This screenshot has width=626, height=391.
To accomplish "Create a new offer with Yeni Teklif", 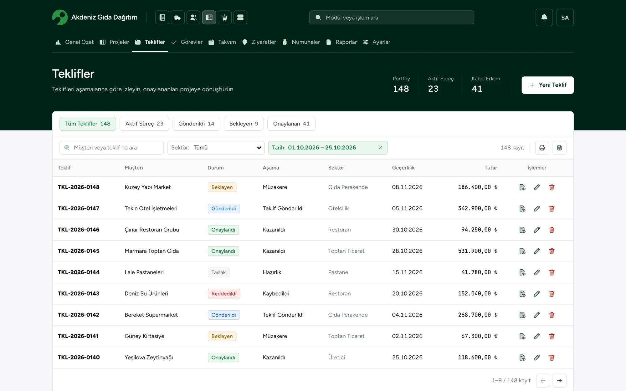I will coord(548,85).
